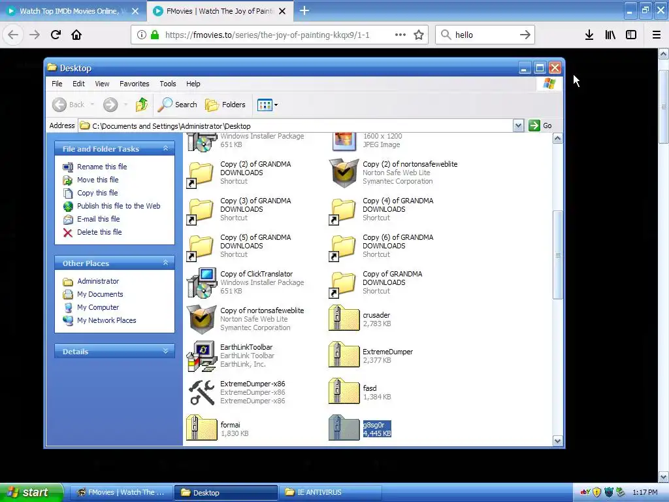Click Publish this file to the Web
The image size is (669, 502).
click(119, 206)
